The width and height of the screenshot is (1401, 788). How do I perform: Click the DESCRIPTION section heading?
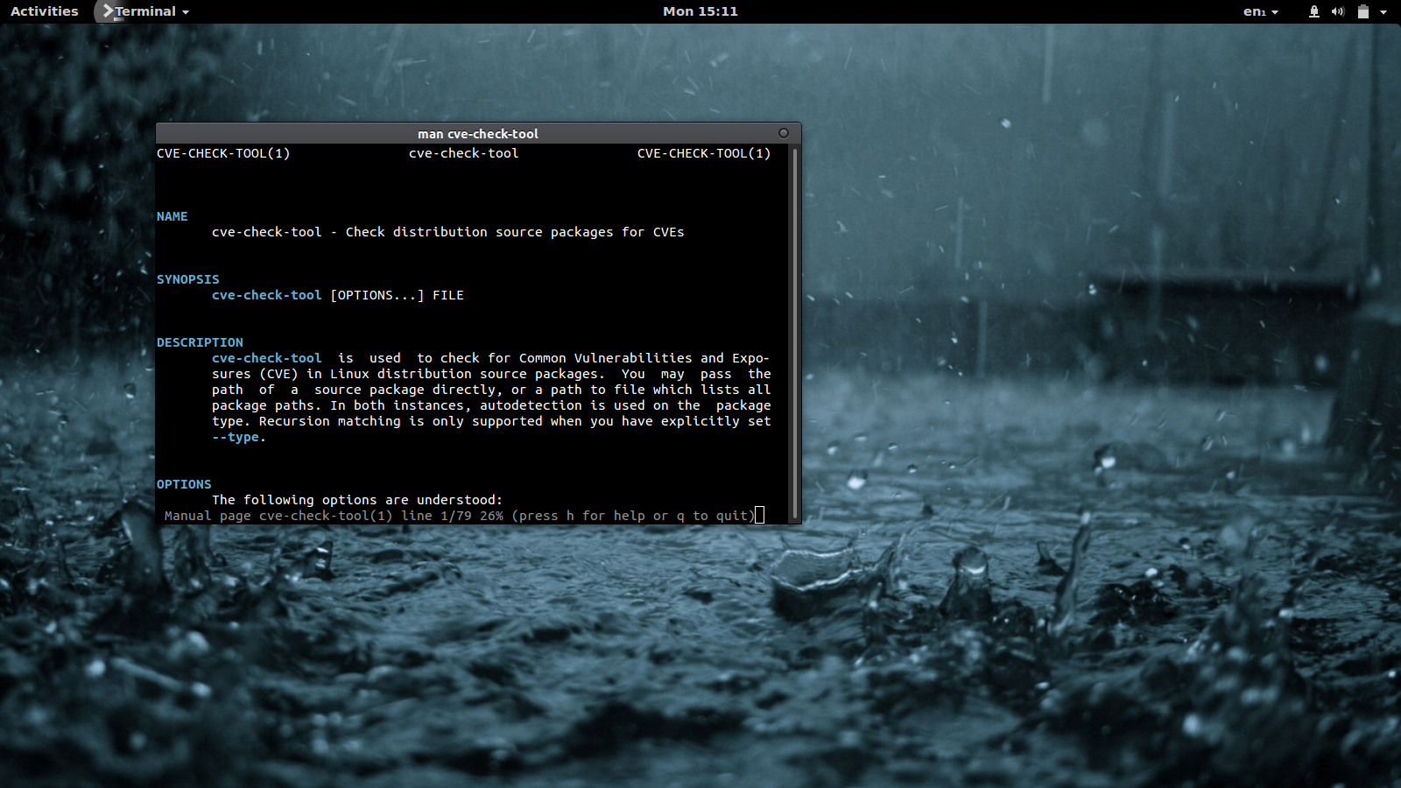pos(200,342)
